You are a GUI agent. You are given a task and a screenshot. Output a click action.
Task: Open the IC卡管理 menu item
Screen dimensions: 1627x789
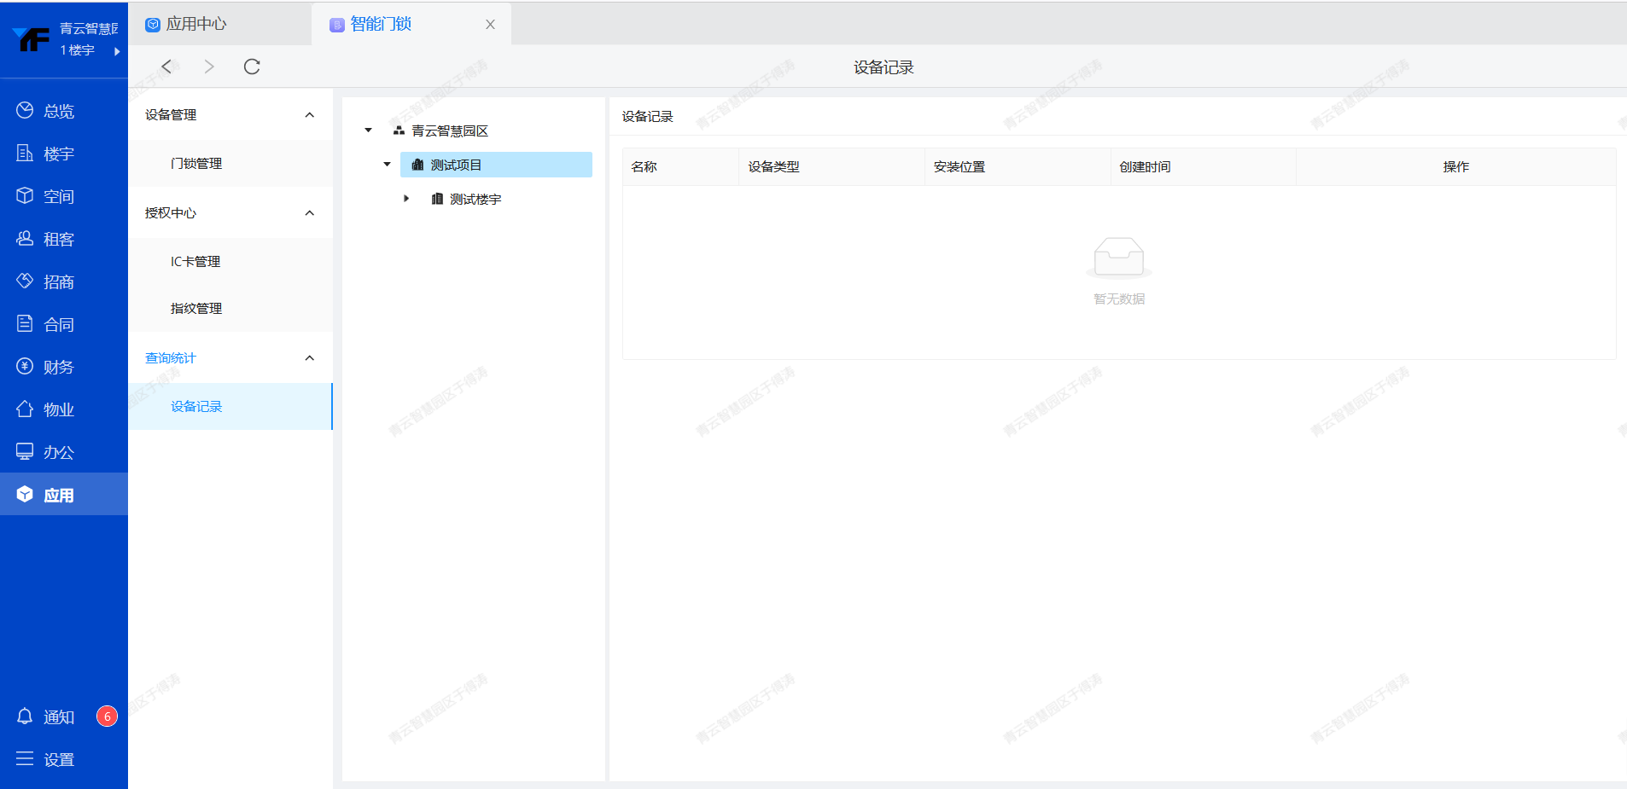195,262
